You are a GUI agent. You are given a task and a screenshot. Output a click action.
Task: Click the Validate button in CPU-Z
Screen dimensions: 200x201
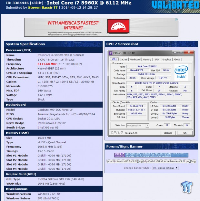(168, 133)
